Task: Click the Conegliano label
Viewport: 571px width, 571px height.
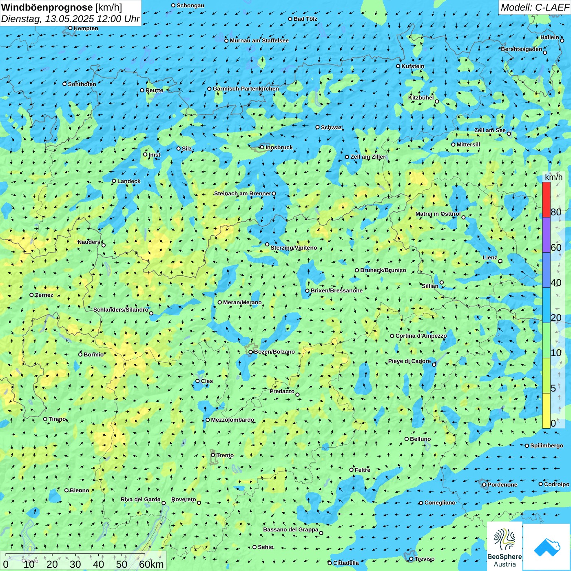Action: [x=440, y=502]
